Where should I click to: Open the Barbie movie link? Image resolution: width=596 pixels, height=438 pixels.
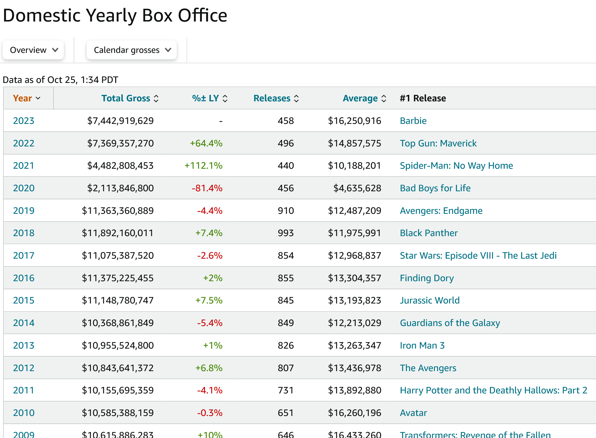pyautogui.click(x=413, y=121)
